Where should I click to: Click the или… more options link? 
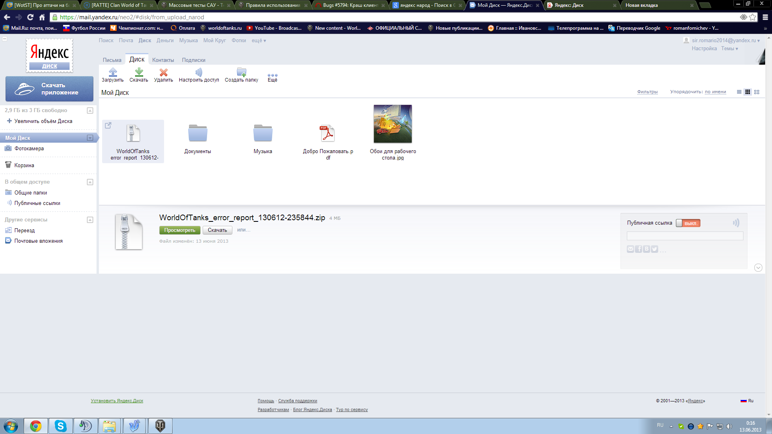point(244,230)
